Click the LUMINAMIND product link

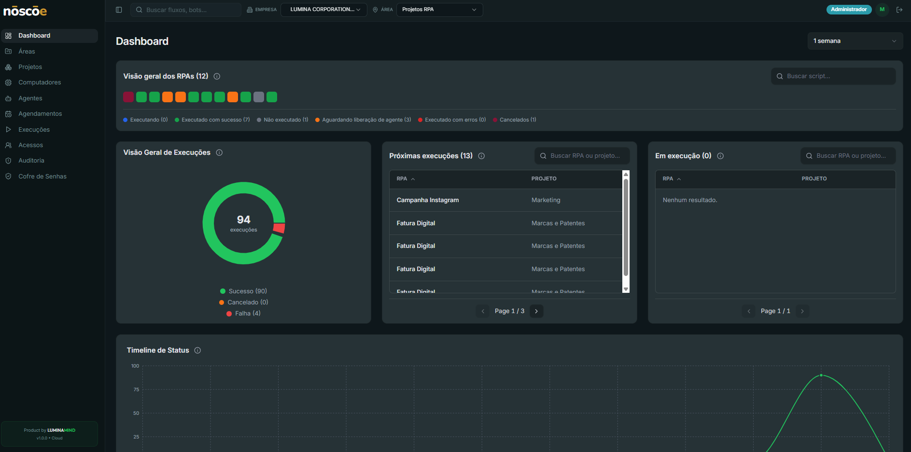(x=61, y=430)
